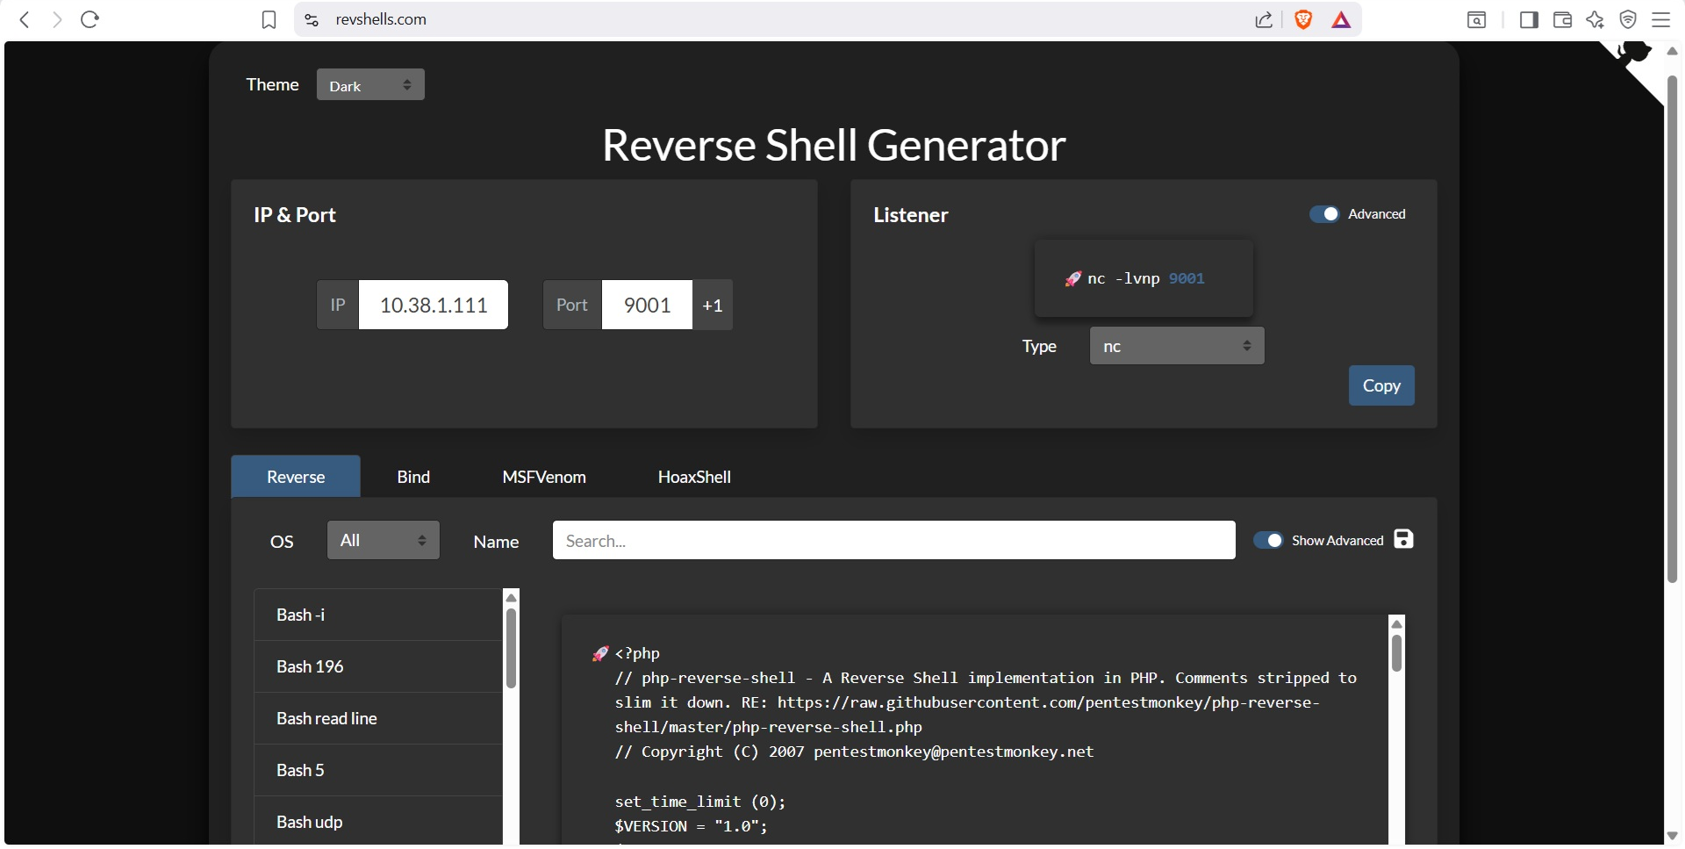Open Brave Rewards
Viewport: 1685px width, 849px height.
(x=1341, y=19)
